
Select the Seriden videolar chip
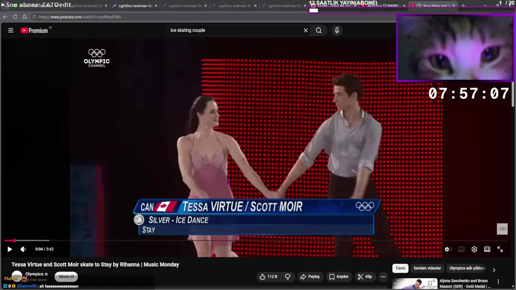427,268
